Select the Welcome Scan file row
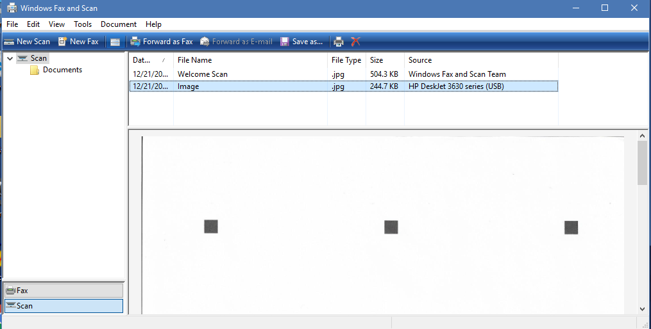 pyautogui.click(x=344, y=74)
